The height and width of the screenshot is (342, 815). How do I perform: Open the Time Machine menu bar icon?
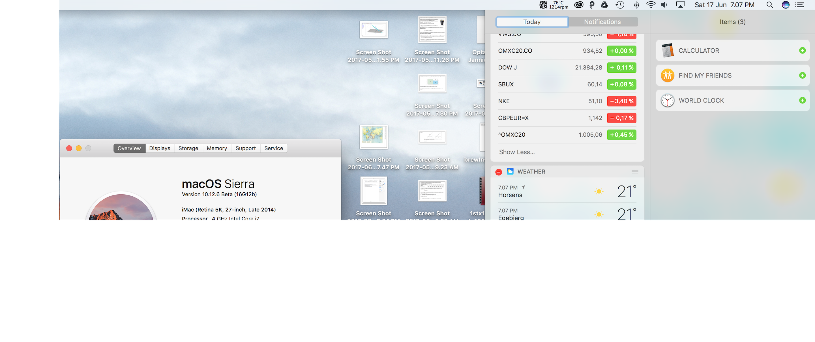coord(620,5)
